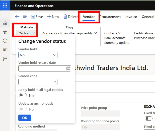Image resolution: width=155 pixels, height=131 pixels.
Task: Open calendar picker for hold release date
Action: click(68, 68)
